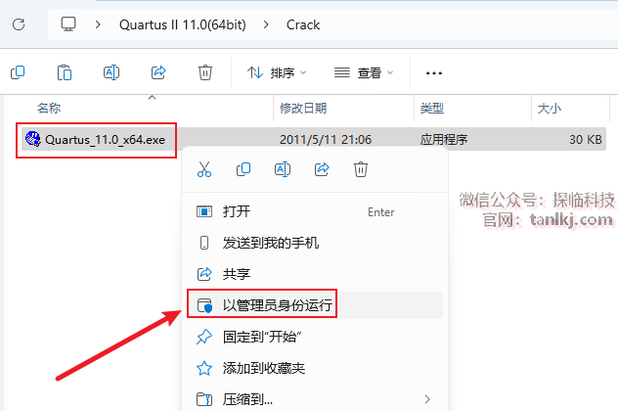Click the toolbar paste icon

(x=65, y=72)
